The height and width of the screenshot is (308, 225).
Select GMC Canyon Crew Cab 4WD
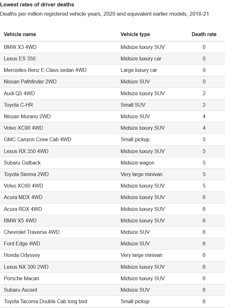pyautogui.click(x=37, y=139)
